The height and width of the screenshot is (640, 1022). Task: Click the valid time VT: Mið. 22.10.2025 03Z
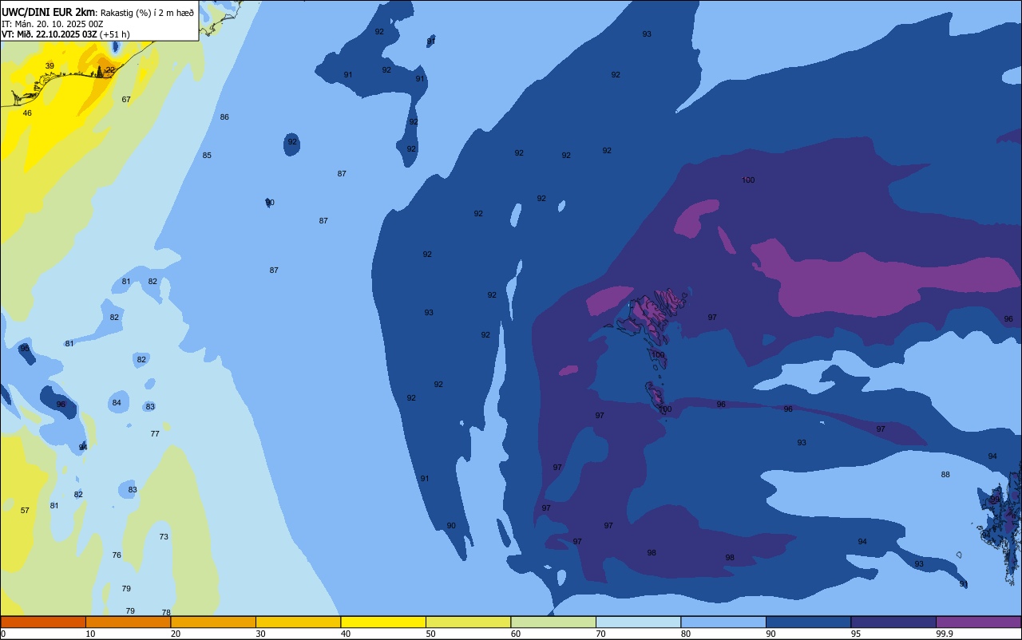[50, 34]
